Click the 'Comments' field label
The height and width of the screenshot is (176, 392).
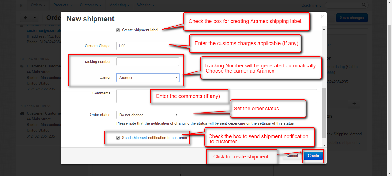[101, 93]
